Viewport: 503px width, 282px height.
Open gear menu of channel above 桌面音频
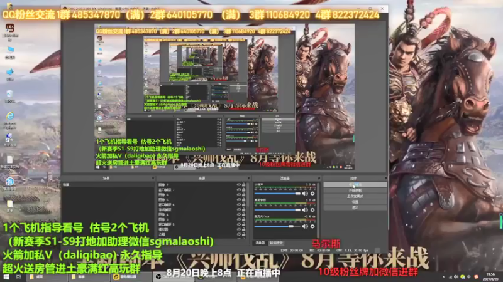[x=312, y=194]
